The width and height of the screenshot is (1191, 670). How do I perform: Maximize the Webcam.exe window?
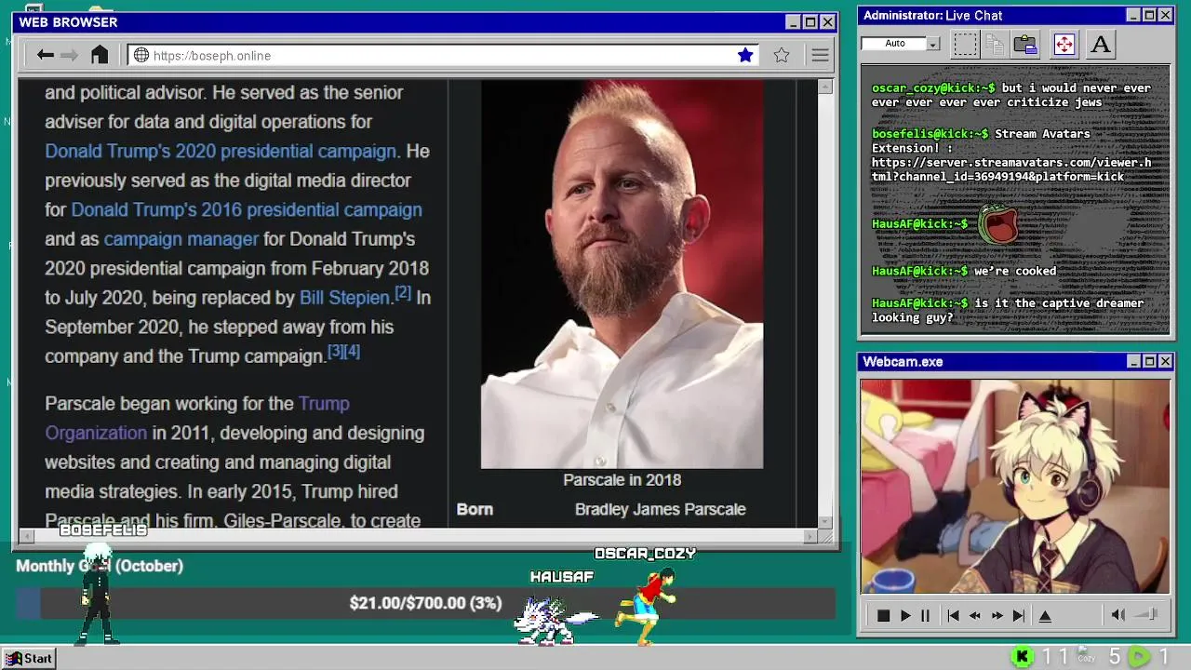[1149, 361]
